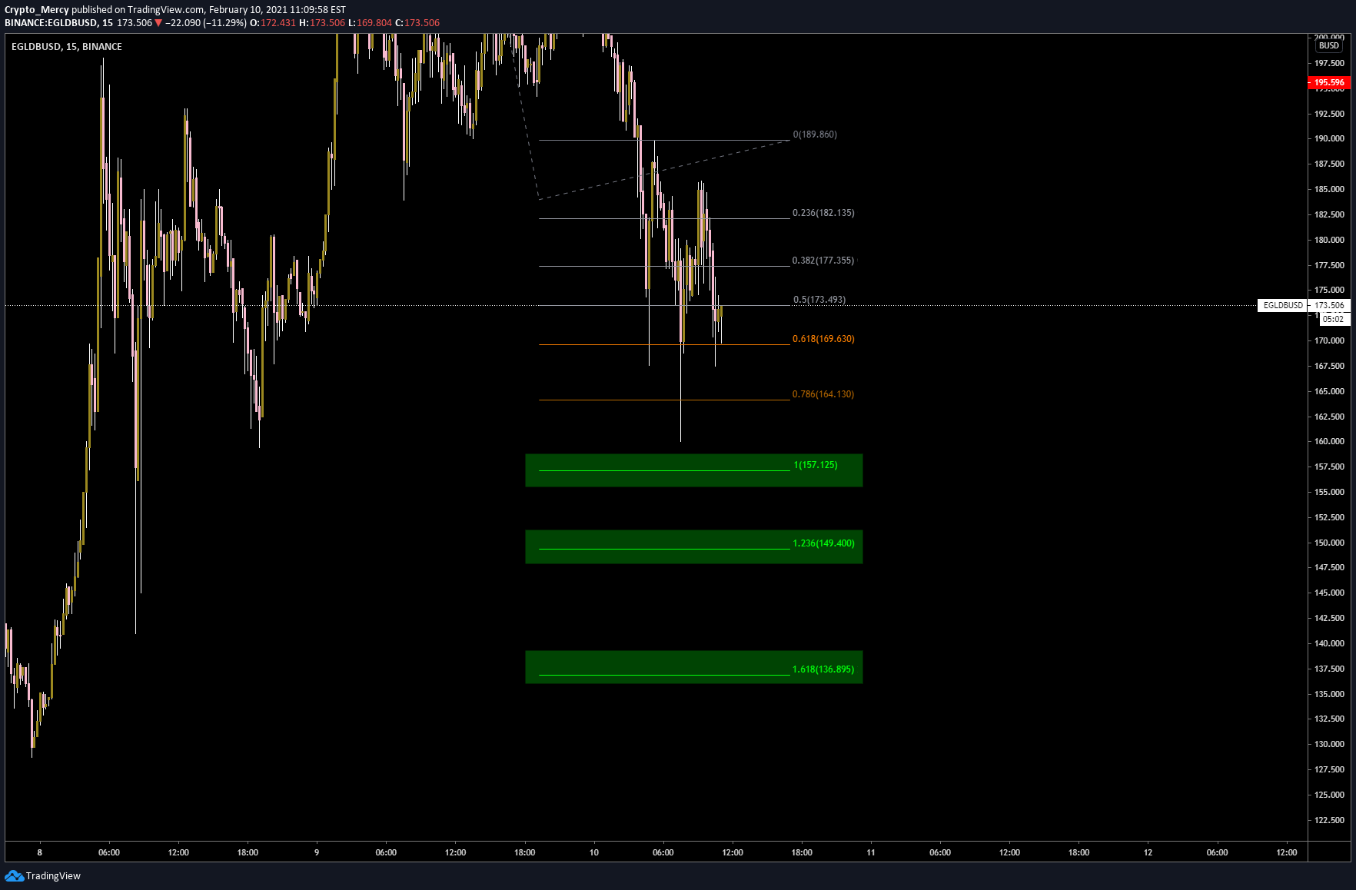The image size is (1356, 890).
Task: Click the L:169.804 low value in header
Action: (371, 23)
